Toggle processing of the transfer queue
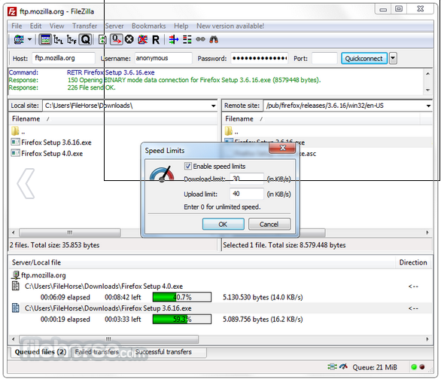Screen dimensions: 441x380 116,40
